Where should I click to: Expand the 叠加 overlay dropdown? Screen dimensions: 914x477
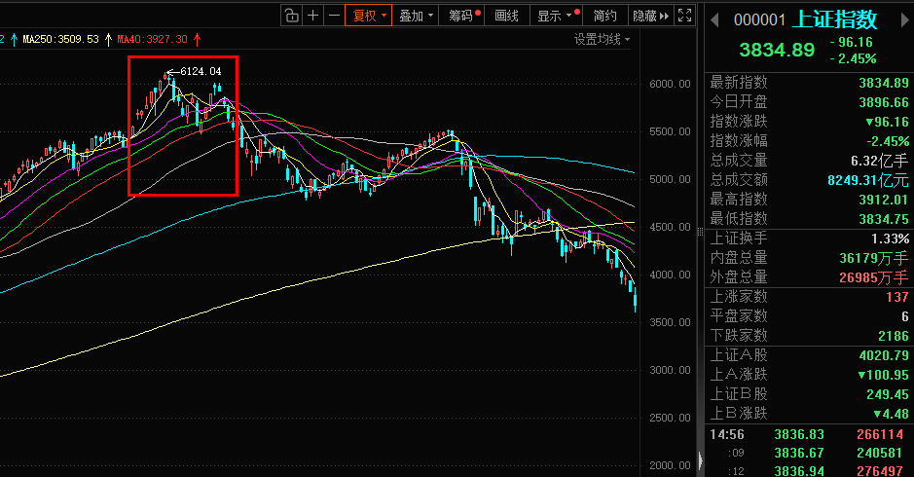coord(417,16)
